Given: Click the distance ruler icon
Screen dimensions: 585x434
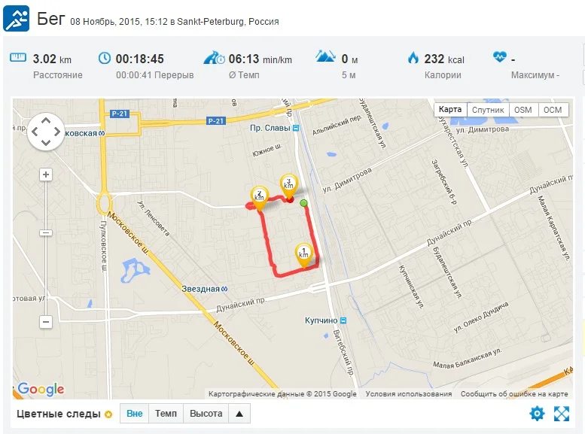Looking at the screenshot, I should (x=17, y=57).
